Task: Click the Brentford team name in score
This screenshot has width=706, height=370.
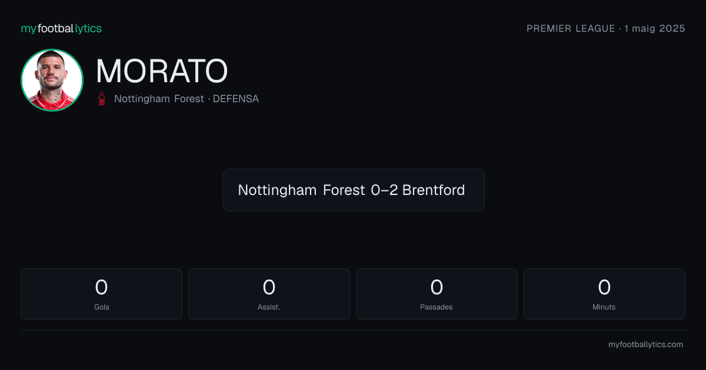Action: (x=434, y=190)
